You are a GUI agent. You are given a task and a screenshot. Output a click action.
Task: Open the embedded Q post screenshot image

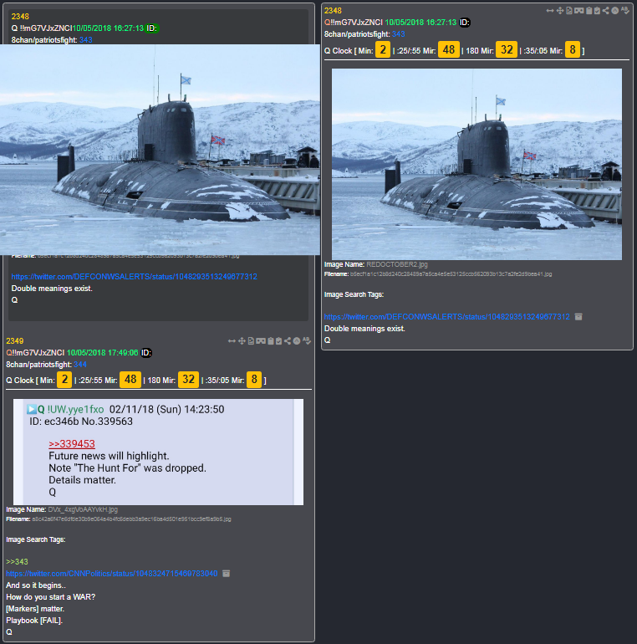coord(159,452)
